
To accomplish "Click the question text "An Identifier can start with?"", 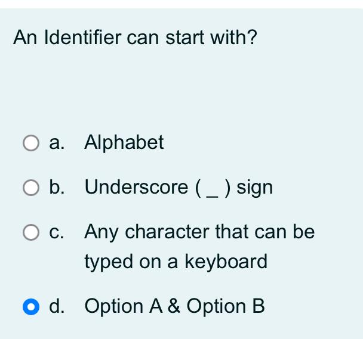I will (x=136, y=38).
